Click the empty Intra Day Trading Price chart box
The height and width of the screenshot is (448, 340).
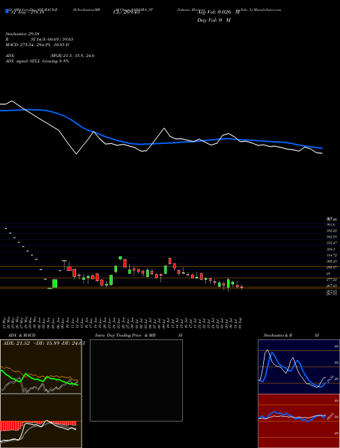(x=136, y=380)
